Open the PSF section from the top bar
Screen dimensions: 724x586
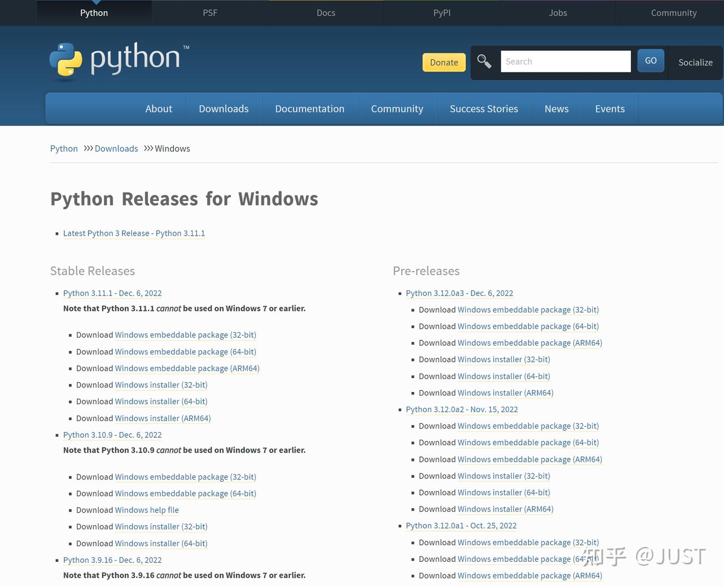[x=210, y=13]
